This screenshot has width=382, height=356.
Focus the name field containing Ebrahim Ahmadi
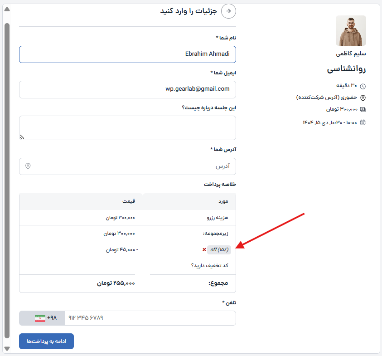pyautogui.click(x=127, y=54)
